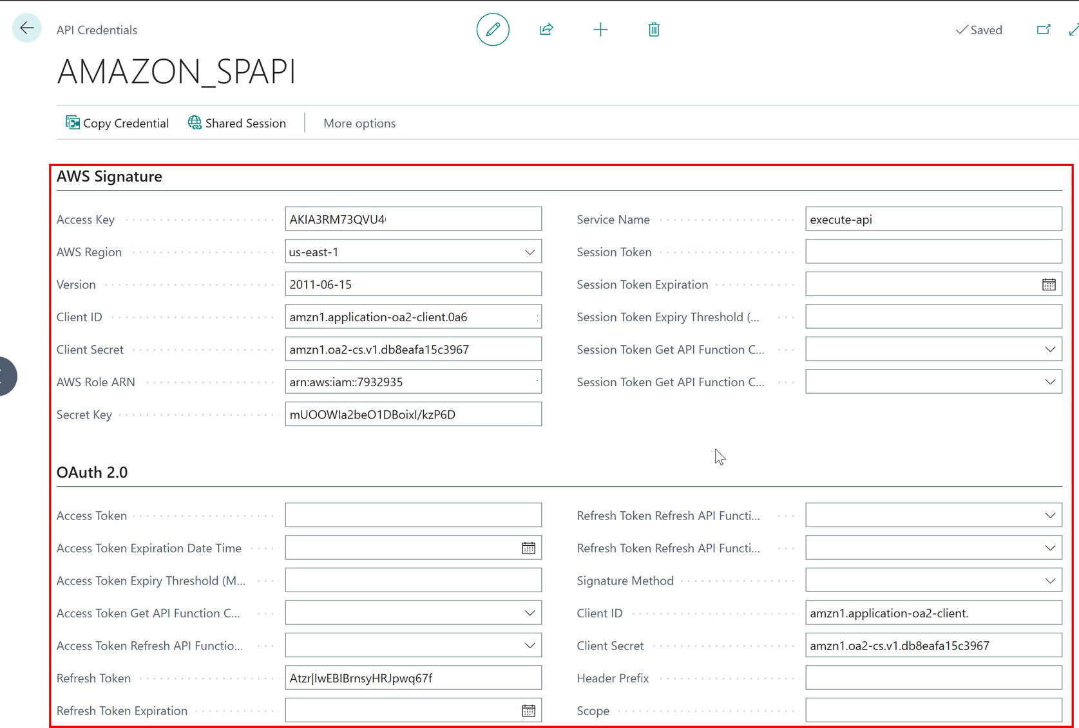
Task: Open the Access Token Get API Function dropdown
Action: [530, 613]
